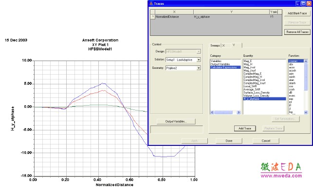Click the Done button
The height and width of the screenshot is (190, 313).
point(229,141)
